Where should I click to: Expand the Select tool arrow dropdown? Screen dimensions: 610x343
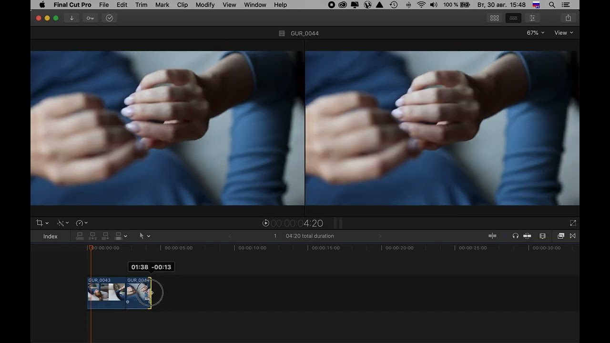pos(144,236)
